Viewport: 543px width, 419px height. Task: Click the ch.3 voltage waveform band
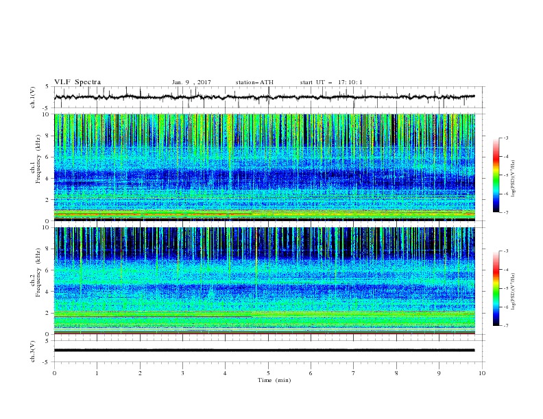point(264,351)
